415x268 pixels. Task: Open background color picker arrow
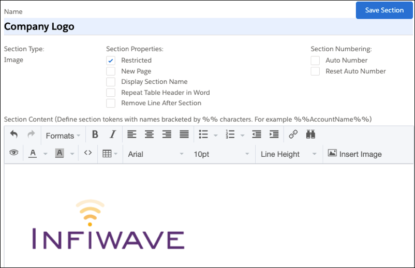(72, 154)
